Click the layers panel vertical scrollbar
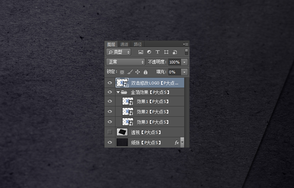Viewport: 294px width, 188px height. tap(187, 112)
